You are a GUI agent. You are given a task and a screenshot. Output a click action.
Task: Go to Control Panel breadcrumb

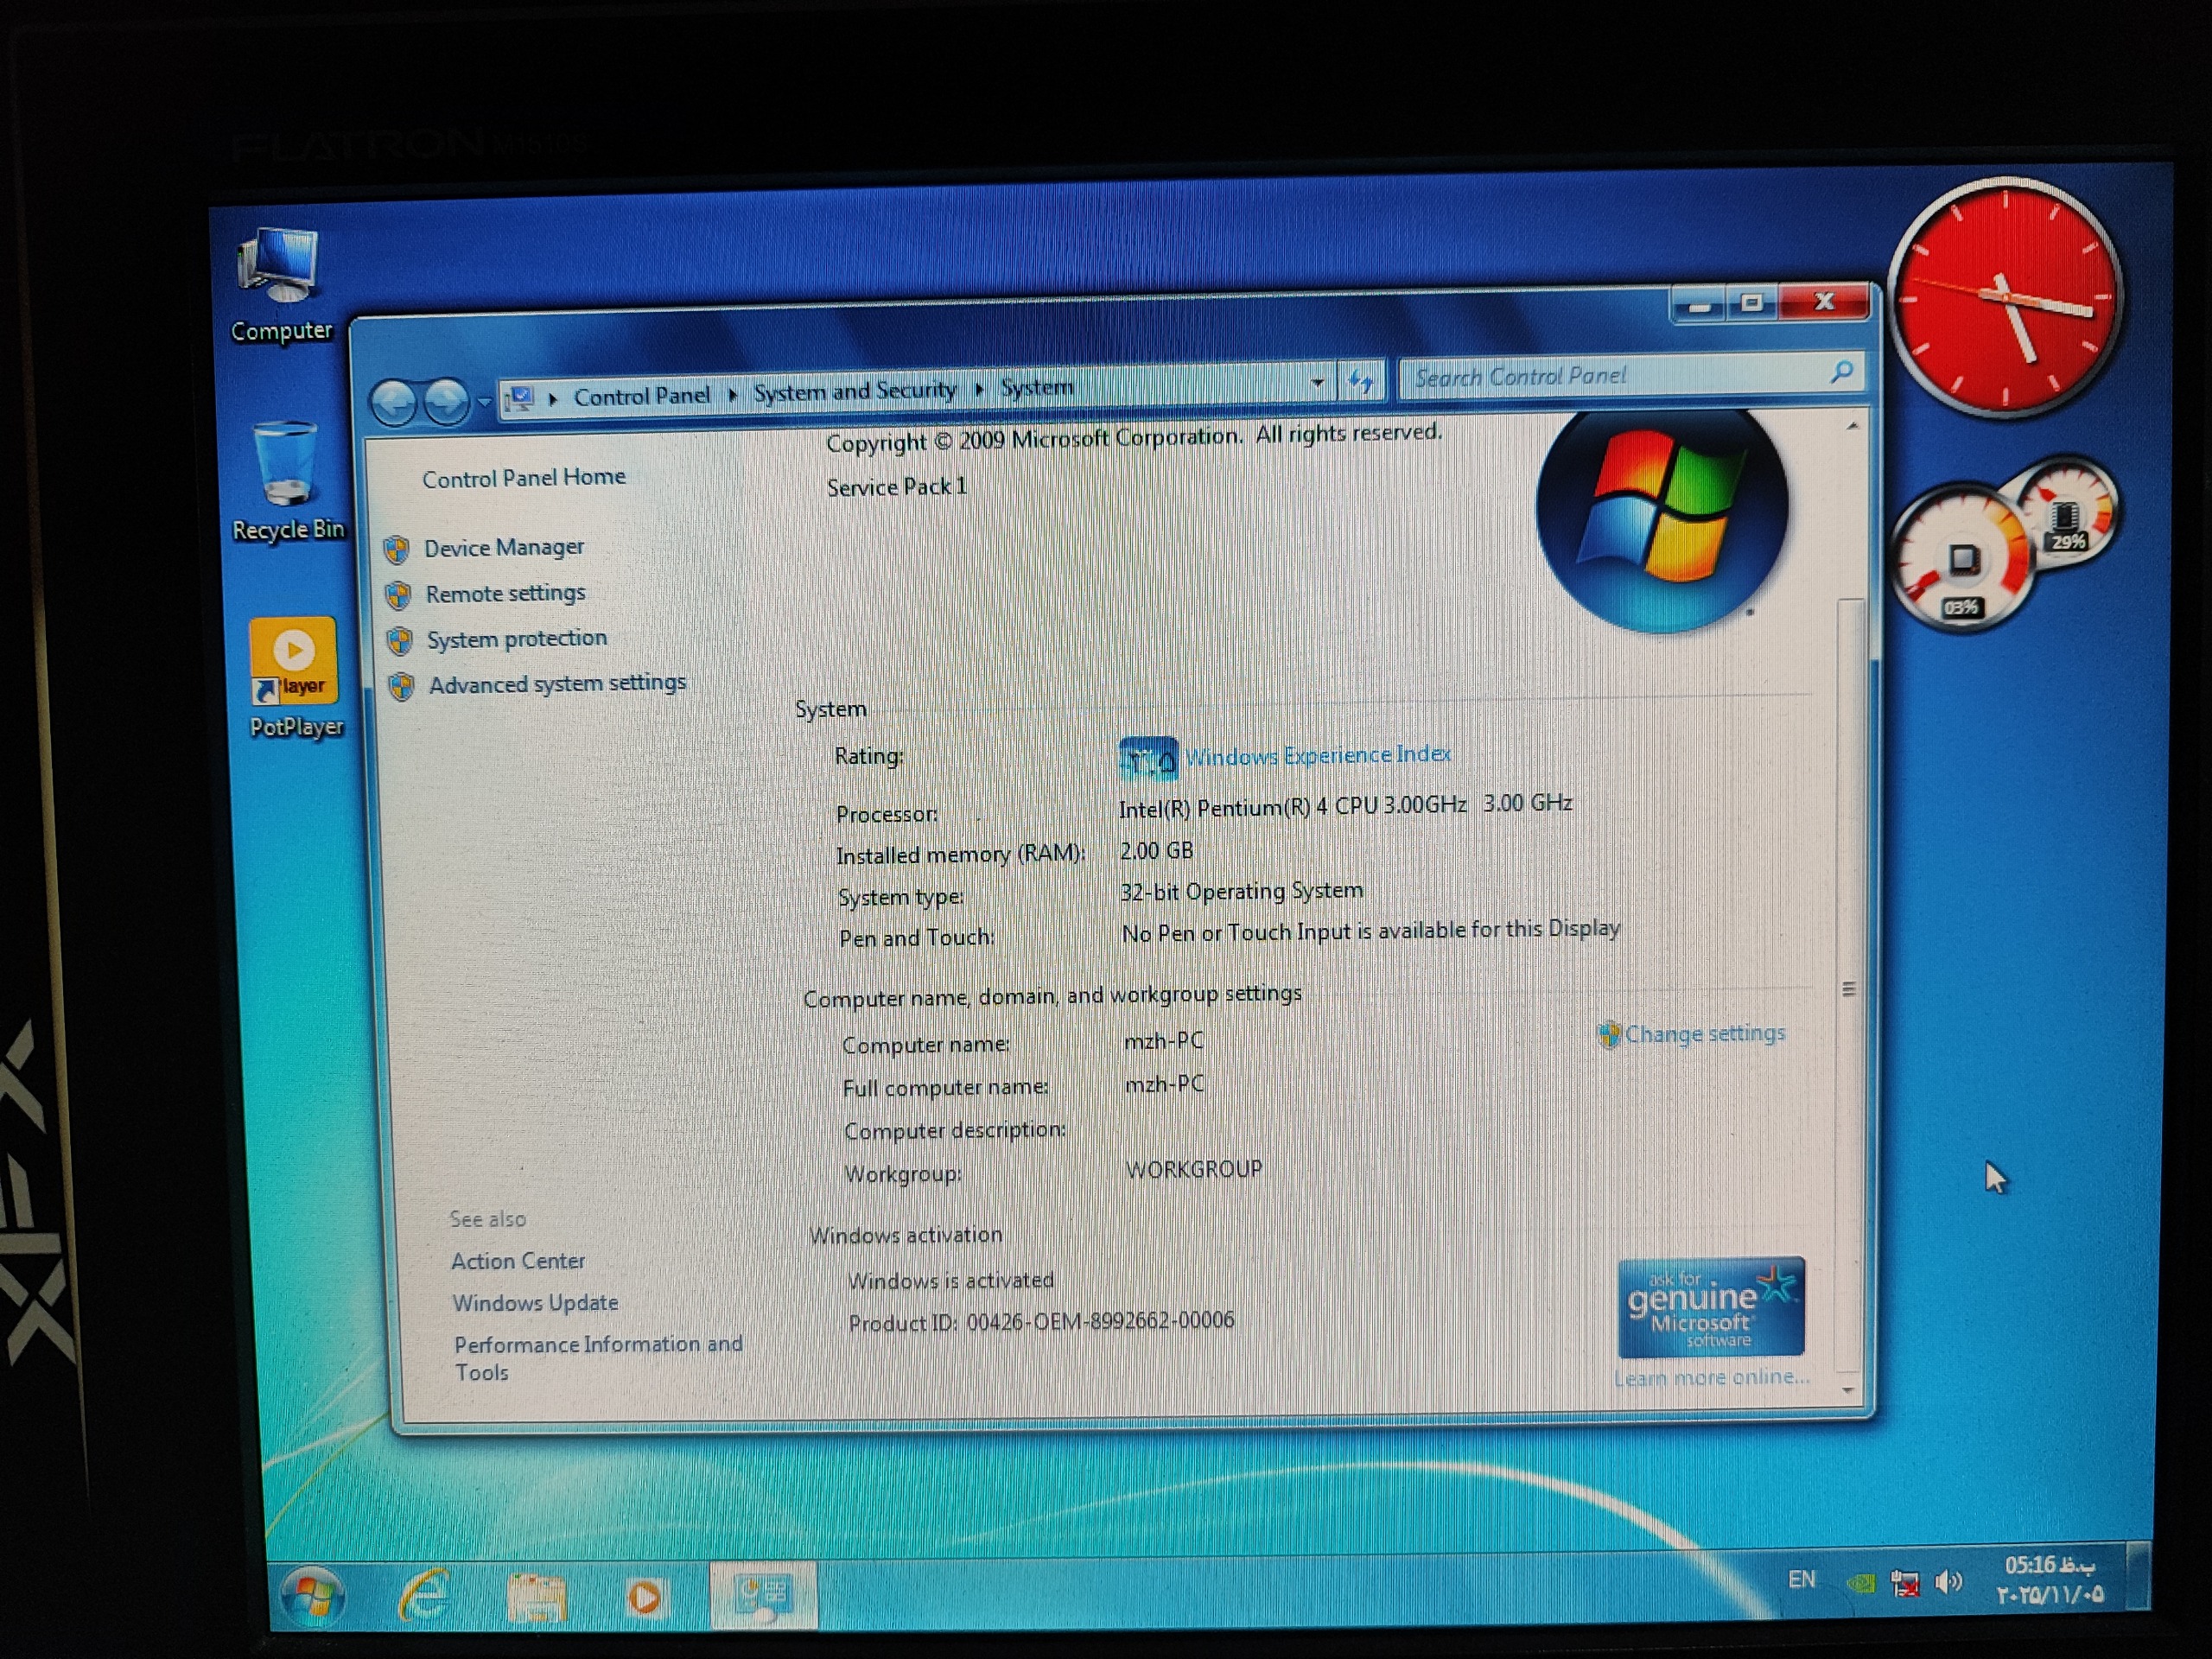[x=641, y=396]
